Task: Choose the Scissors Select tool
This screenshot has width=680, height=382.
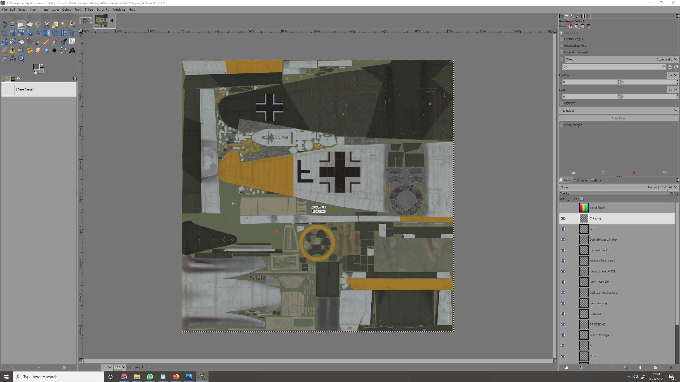Action: pyautogui.click(x=47, y=25)
